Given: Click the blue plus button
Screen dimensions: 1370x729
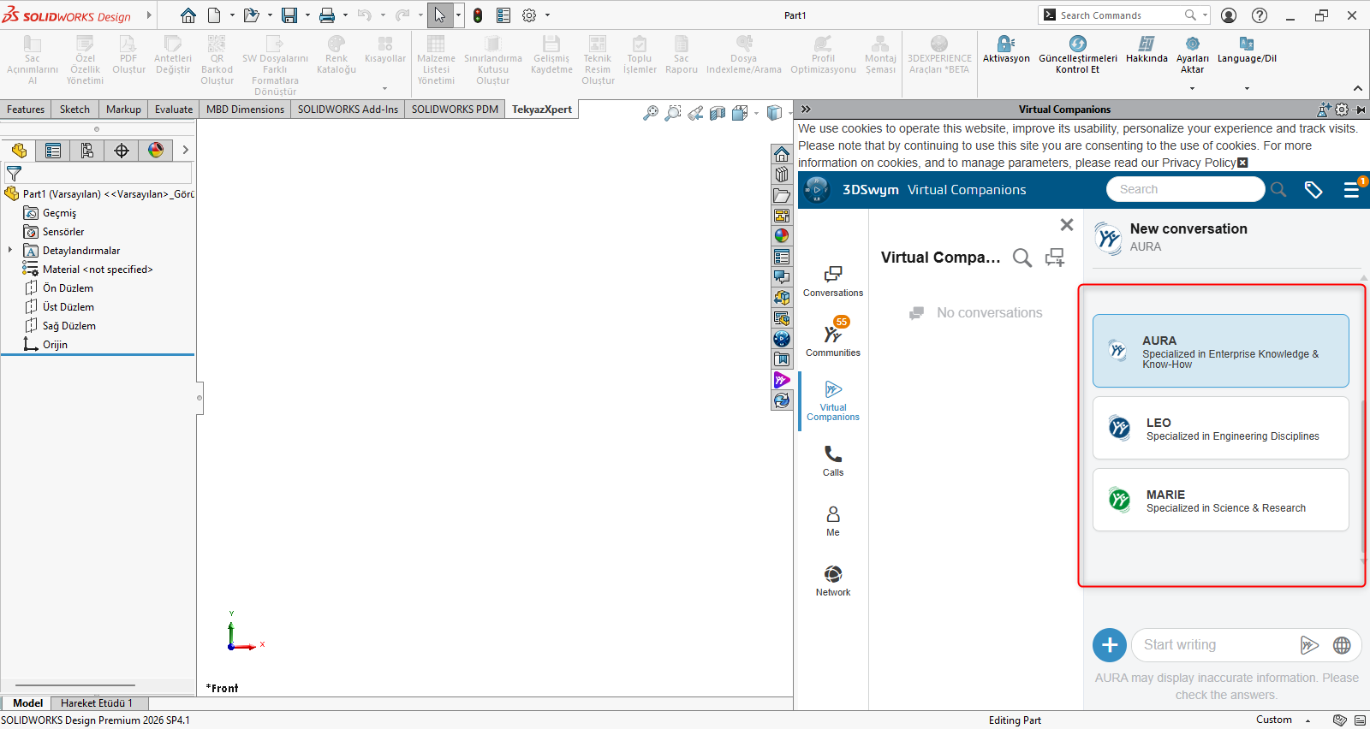Looking at the screenshot, I should 1110,645.
